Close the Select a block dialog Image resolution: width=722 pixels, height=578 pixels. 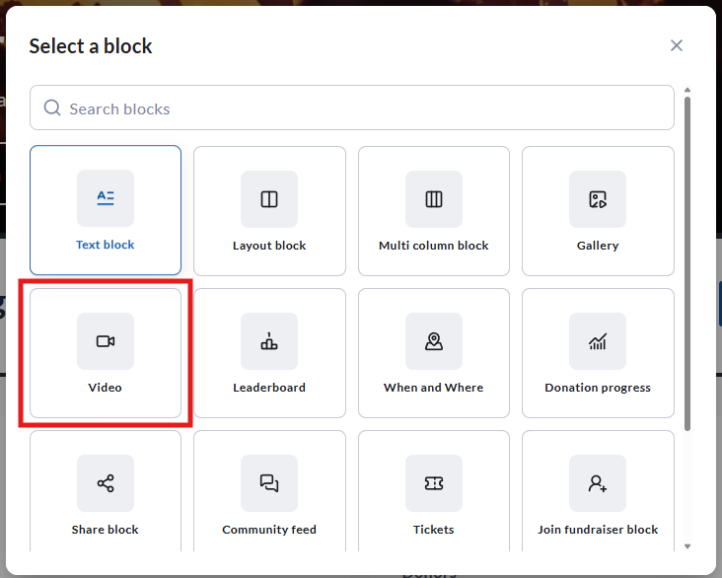[677, 45]
